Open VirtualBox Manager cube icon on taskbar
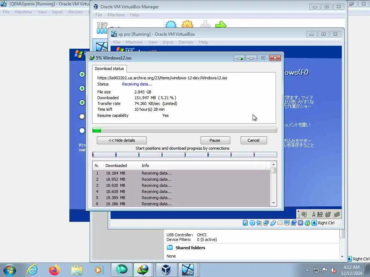This screenshot has width=370, height=277. click(166, 270)
